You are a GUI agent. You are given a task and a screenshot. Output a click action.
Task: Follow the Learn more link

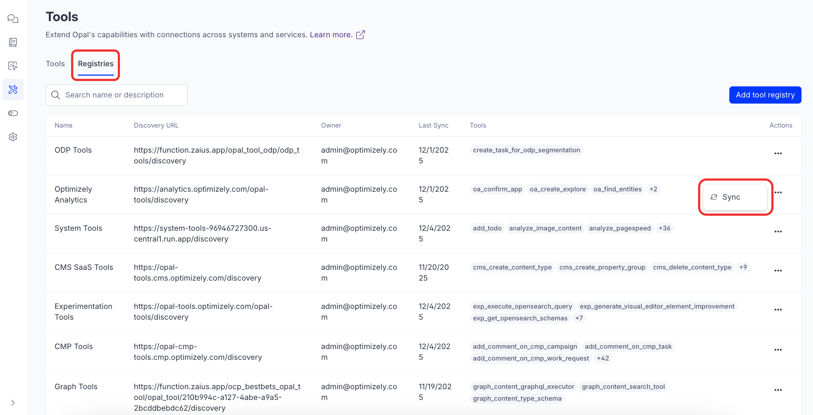tap(331, 35)
